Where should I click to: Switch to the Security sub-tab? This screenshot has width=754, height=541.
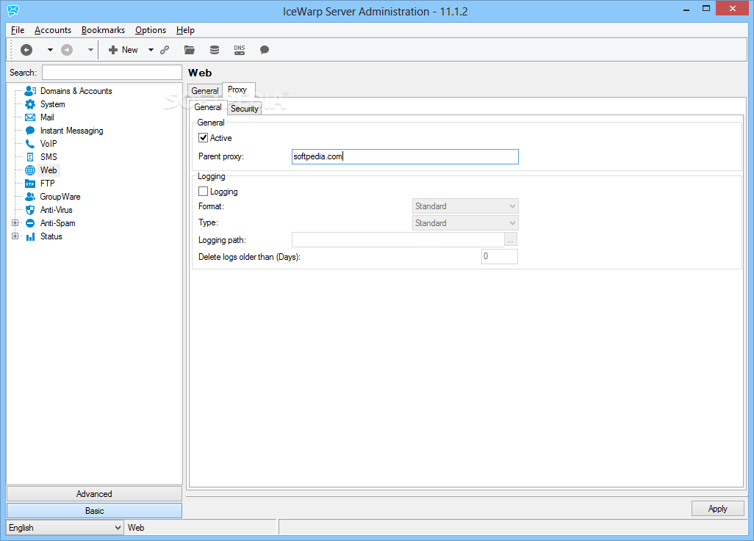[x=244, y=109]
